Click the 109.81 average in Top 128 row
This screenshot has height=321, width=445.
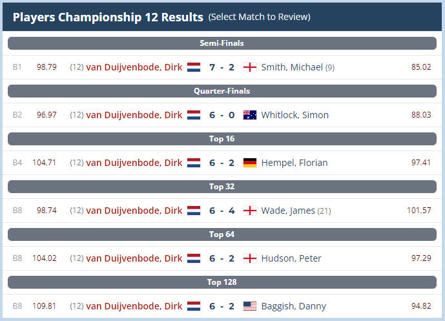(45, 306)
